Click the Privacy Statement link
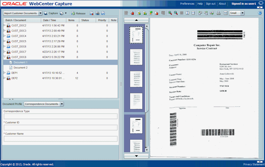 tap(254, 164)
